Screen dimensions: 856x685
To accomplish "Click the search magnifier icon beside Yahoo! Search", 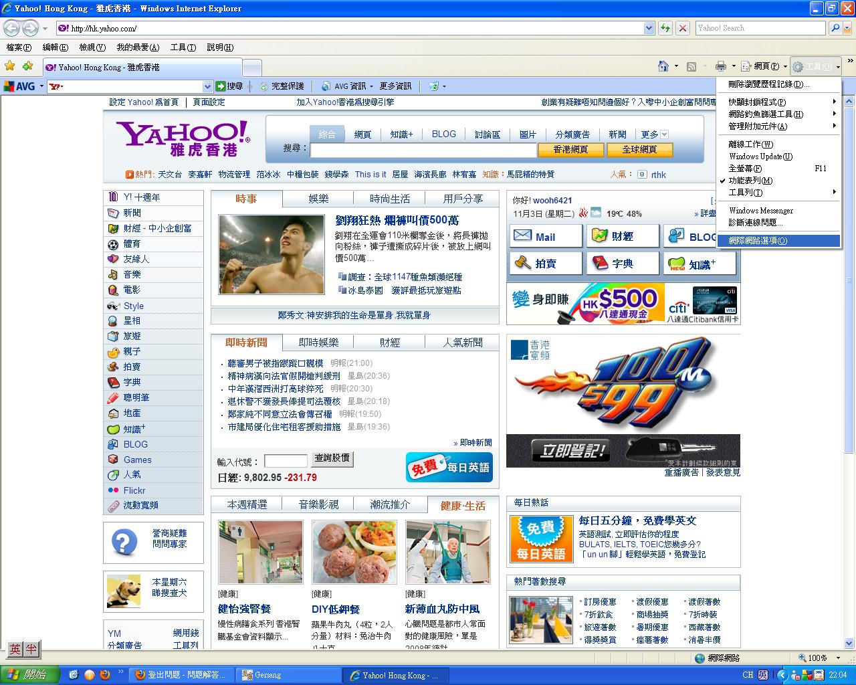I will tap(835, 28).
